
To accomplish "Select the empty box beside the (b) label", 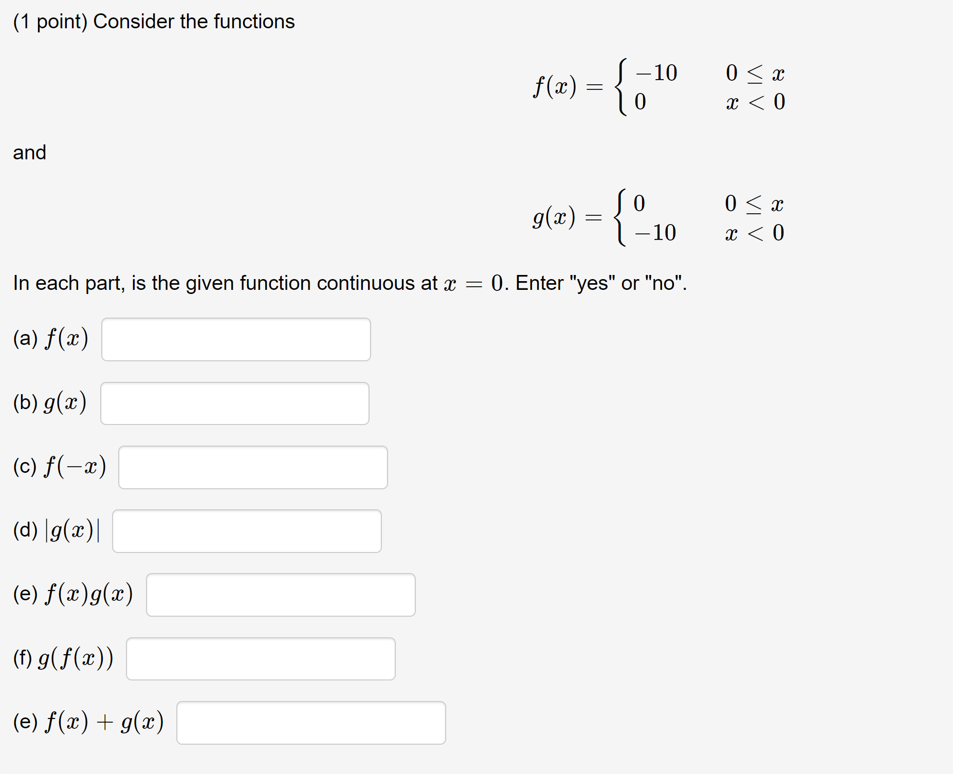I will click(234, 403).
